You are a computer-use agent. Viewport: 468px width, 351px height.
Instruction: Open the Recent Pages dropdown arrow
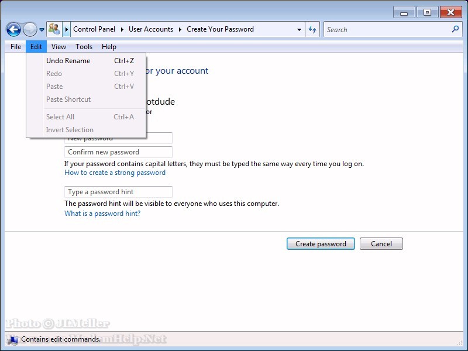[42, 30]
